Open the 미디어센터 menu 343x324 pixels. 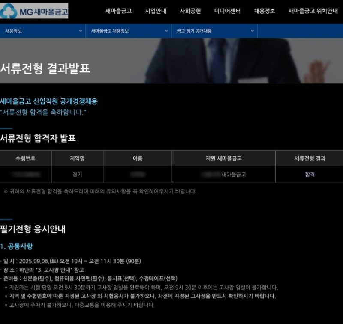(227, 11)
